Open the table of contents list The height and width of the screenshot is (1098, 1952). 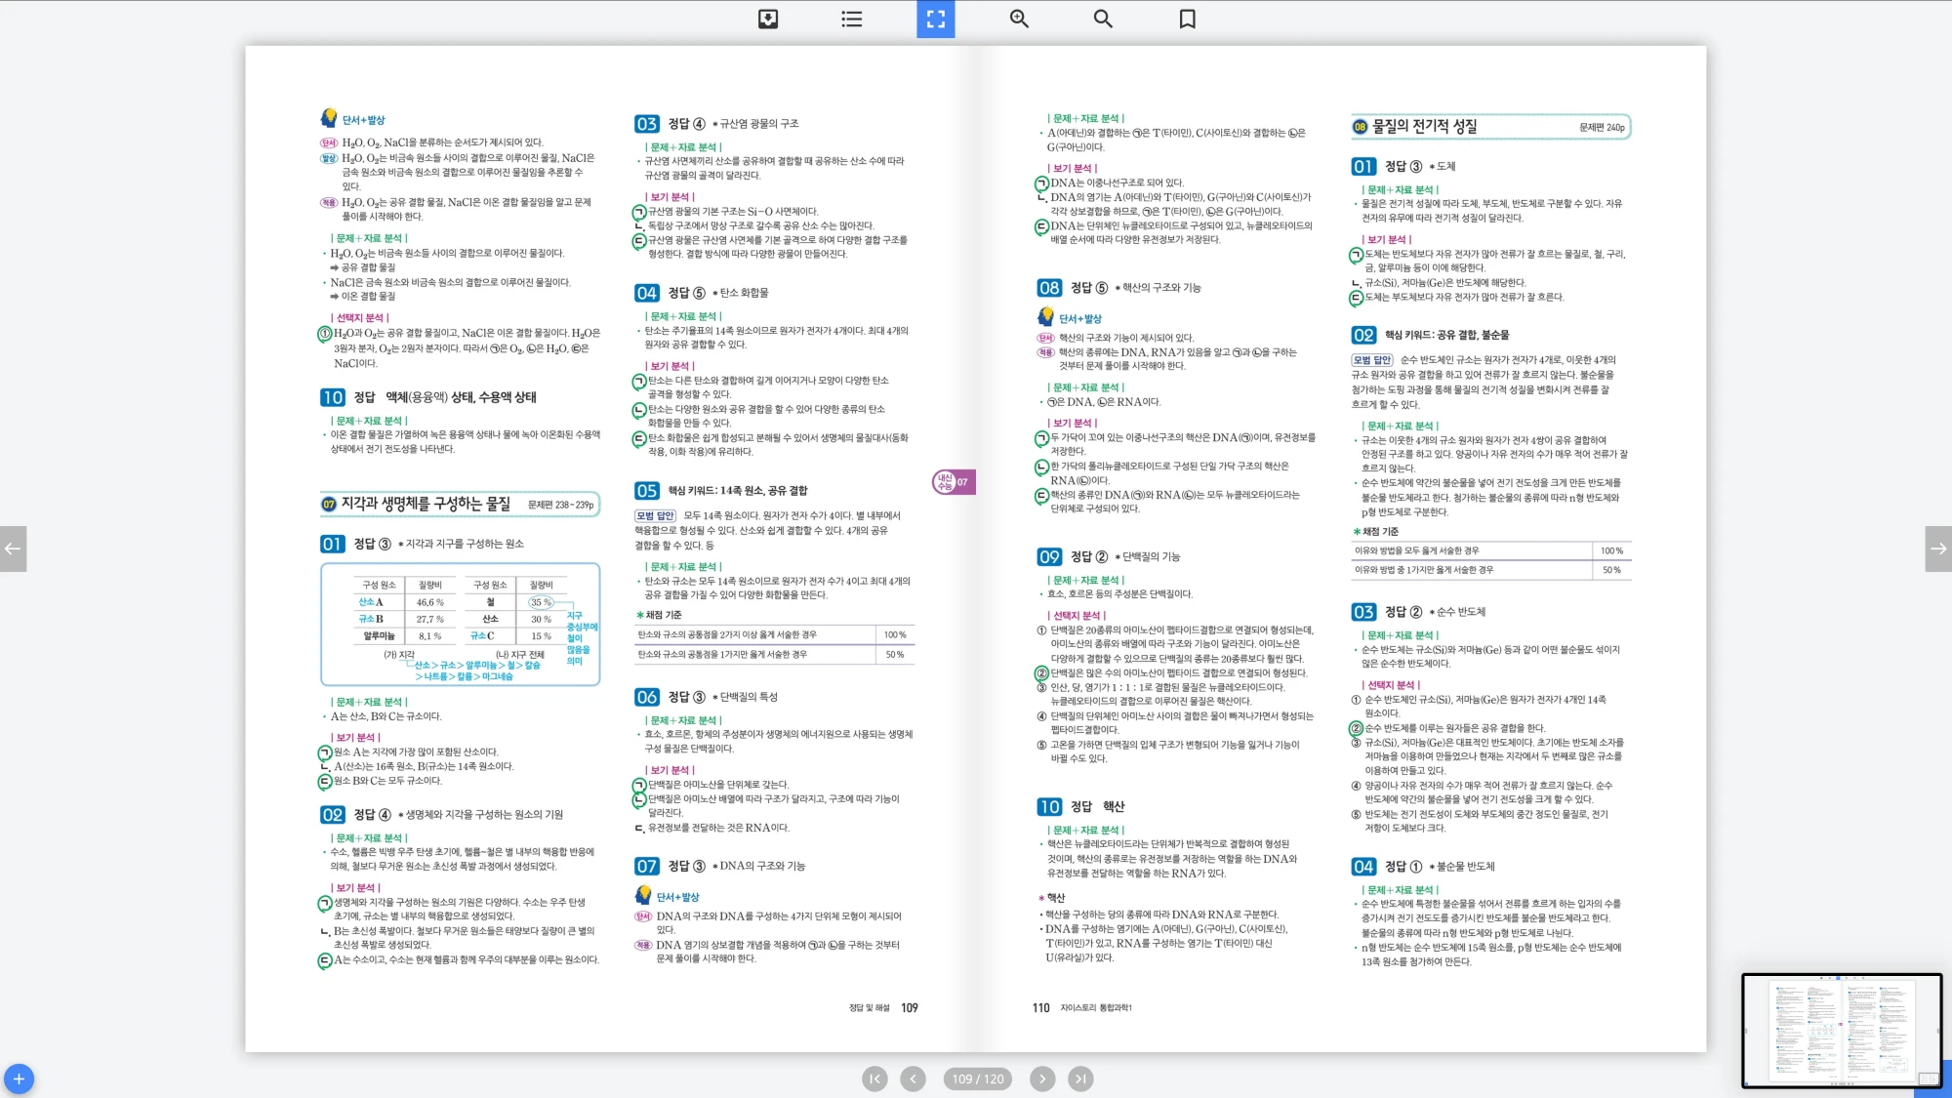point(852,19)
